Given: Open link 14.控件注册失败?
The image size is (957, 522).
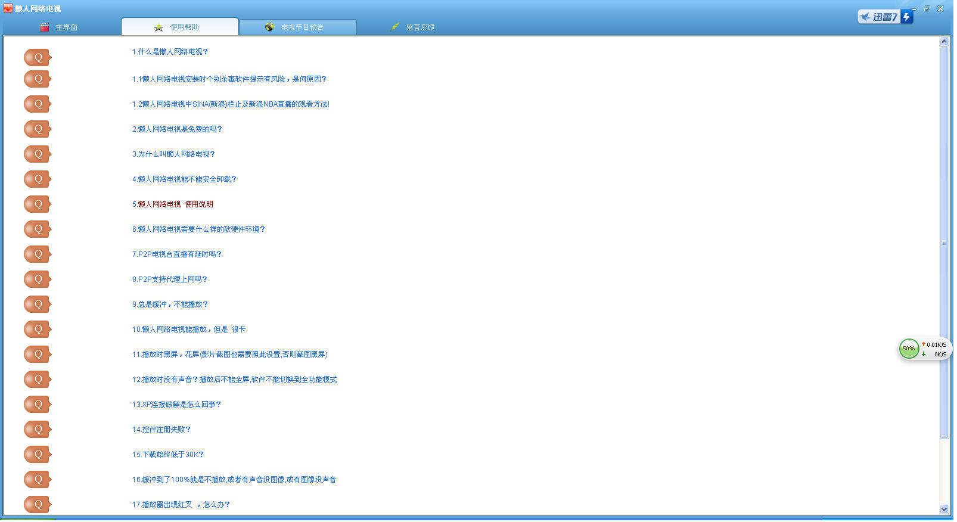Looking at the screenshot, I should point(161,430).
